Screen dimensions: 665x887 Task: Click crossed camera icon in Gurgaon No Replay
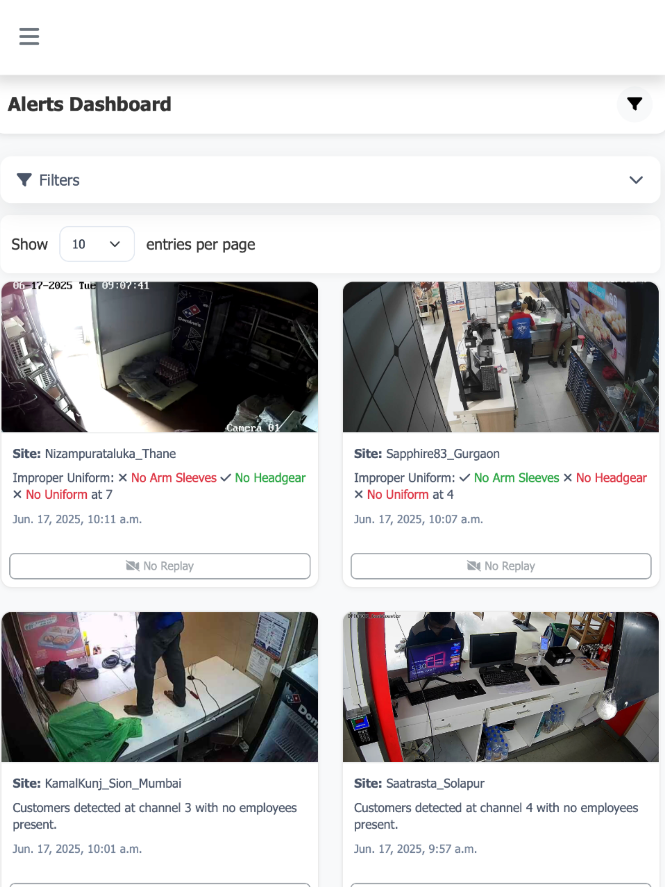[473, 566]
